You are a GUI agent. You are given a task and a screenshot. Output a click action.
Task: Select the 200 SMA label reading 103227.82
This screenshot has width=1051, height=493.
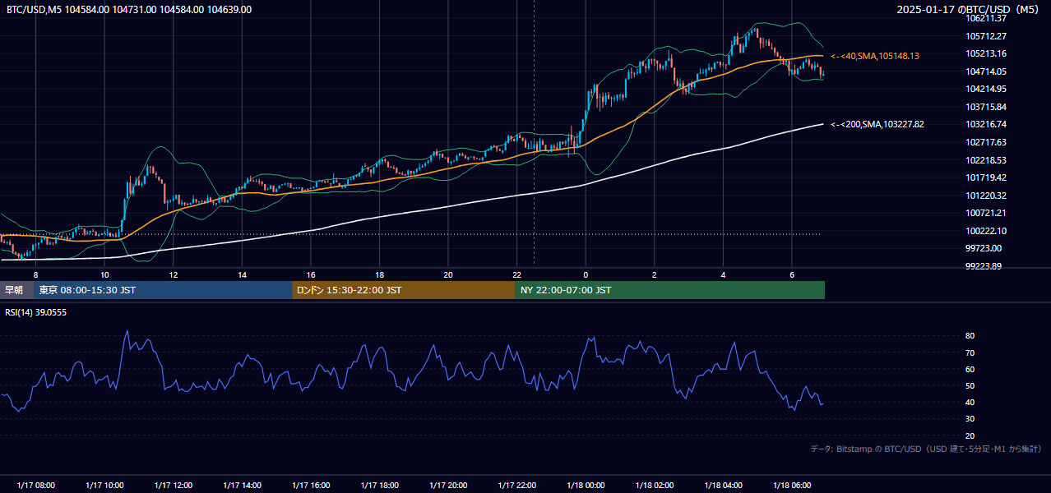(877, 124)
